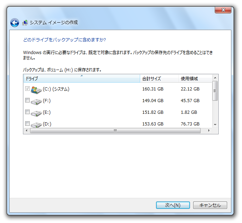Click the drive list scroll up arrow
The image size is (242, 223).
click(215, 78)
